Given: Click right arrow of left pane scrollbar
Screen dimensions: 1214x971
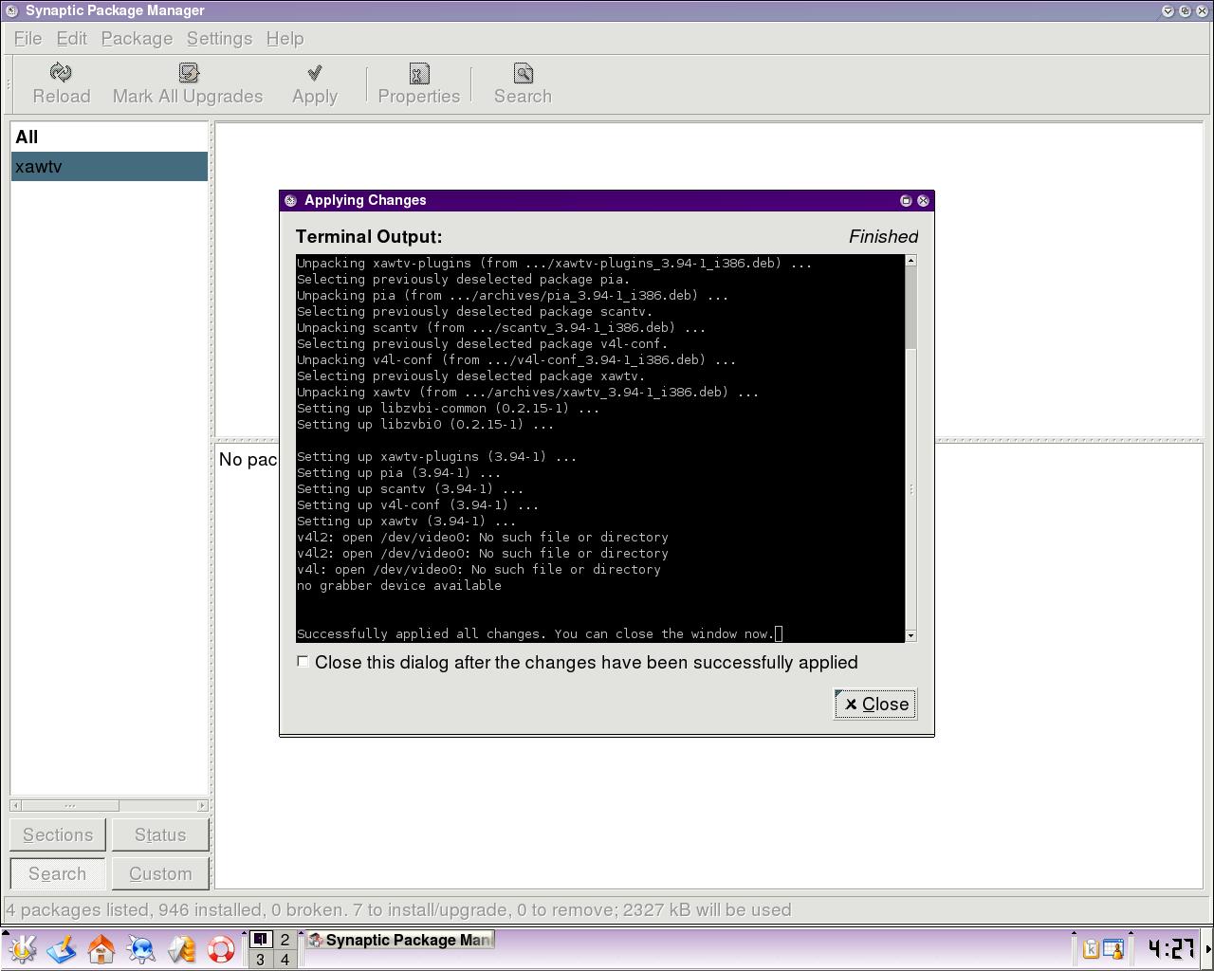Looking at the screenshot, I should [x=203, y=805].
